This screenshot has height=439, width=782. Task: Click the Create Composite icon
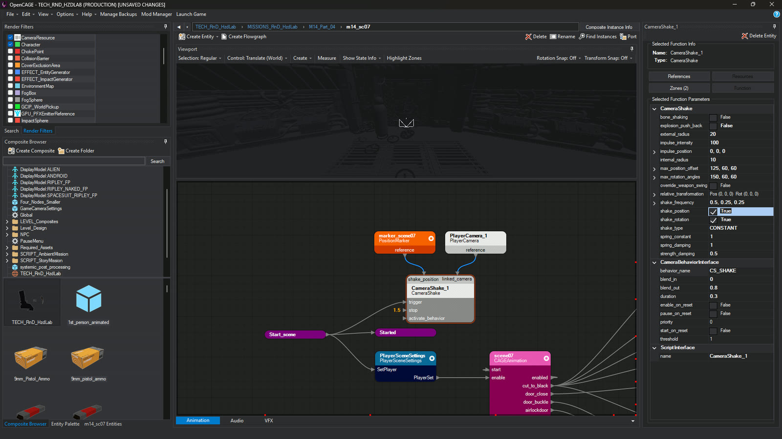(11, 151)
